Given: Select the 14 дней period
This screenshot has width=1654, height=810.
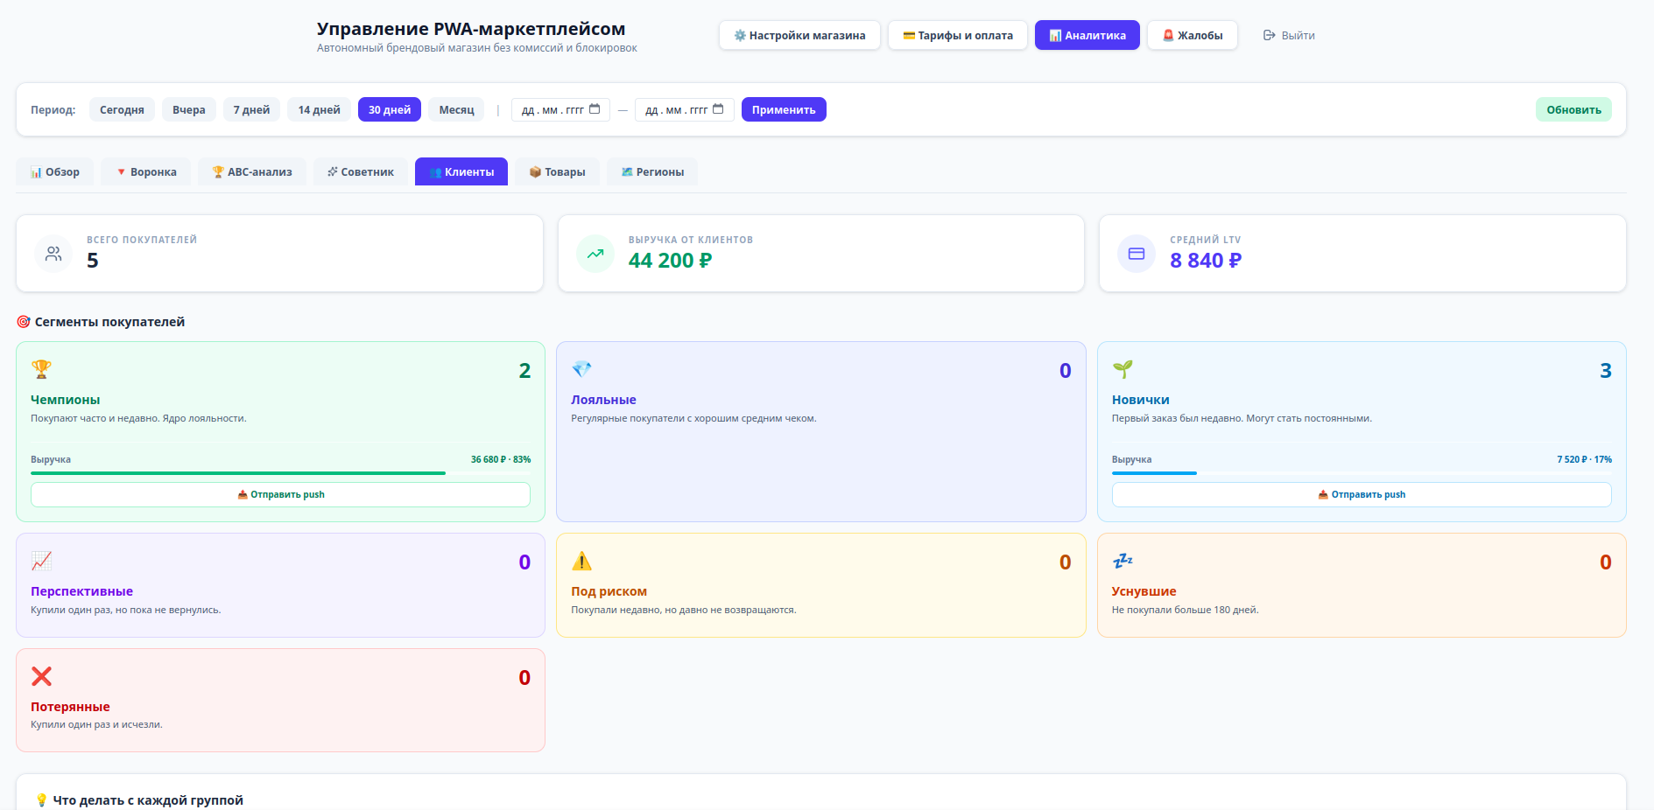Looking at the screenshot, I should [319, 109].
